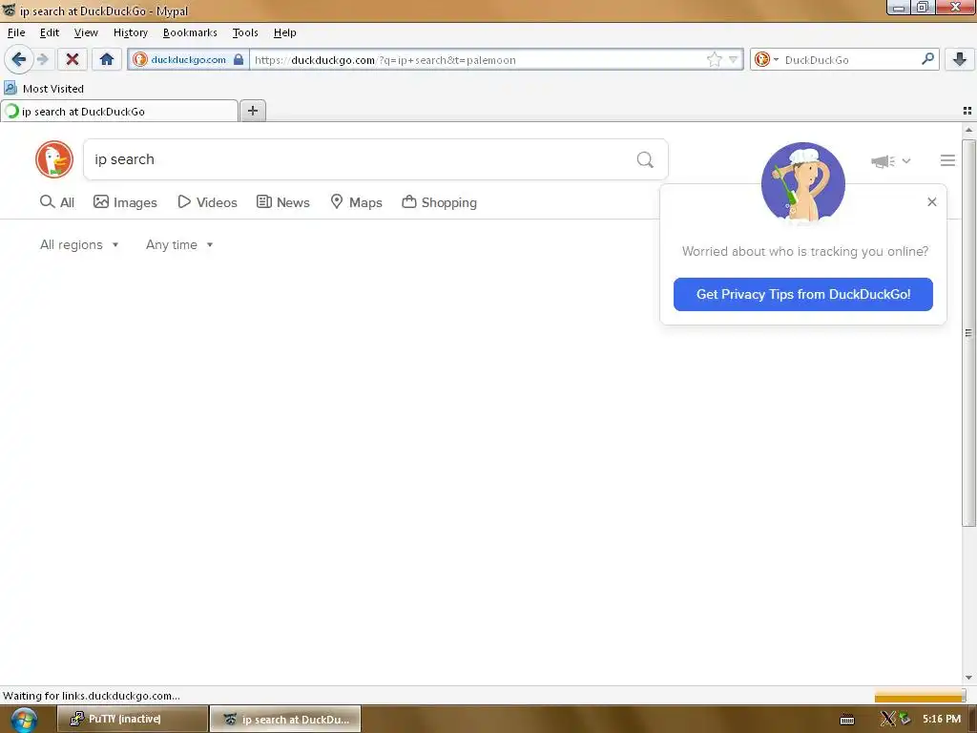Open the File menu
Viewport: 977px width, 733px height.
click(16, 32)
